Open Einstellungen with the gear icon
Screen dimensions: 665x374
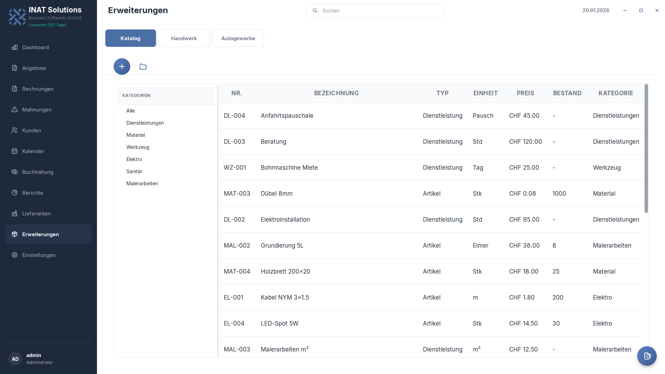coord(15,255)
